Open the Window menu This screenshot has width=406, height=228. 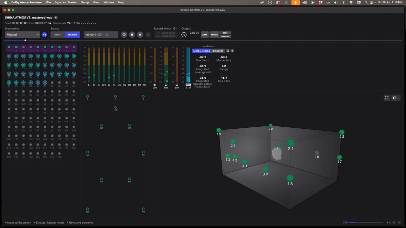(109, 2)
